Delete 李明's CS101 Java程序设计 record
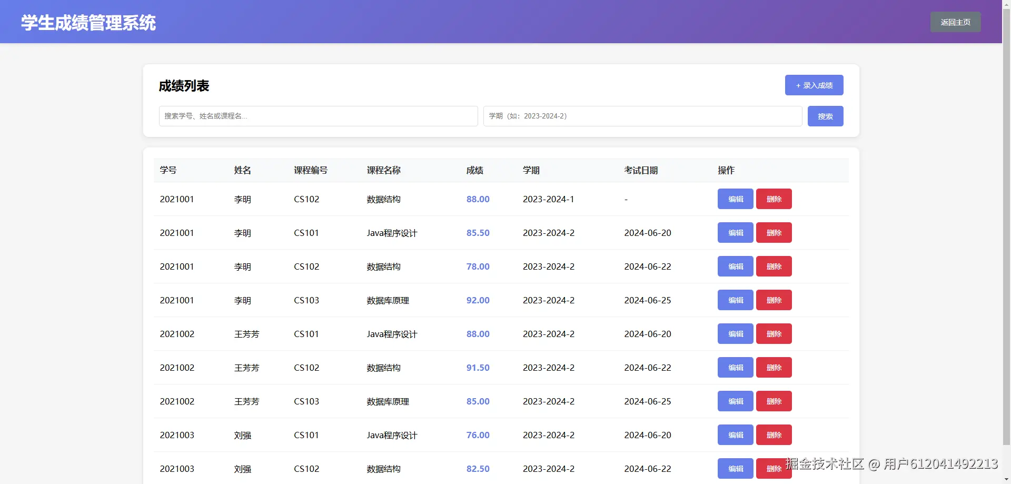The width and height of the screenshot is (1011, 484). pos(773,232)
